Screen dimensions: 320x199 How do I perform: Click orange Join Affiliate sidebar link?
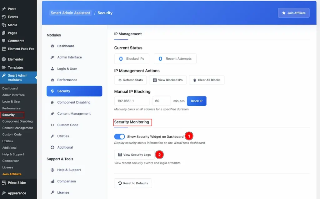point(12,174)
